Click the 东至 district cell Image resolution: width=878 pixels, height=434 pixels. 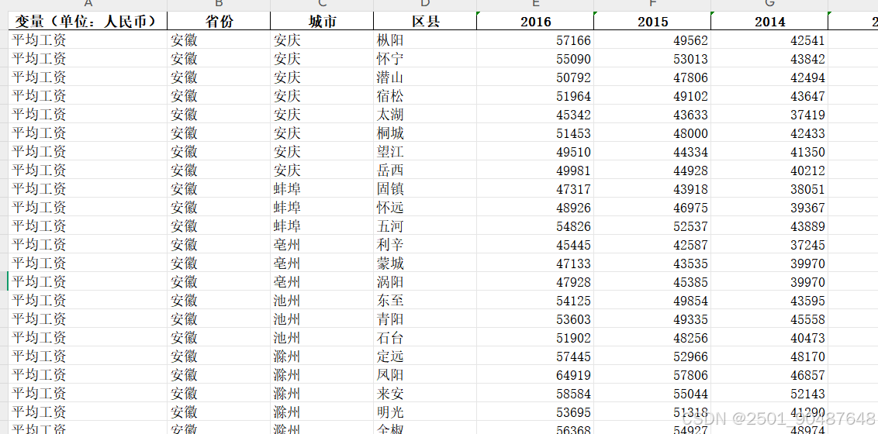tap(425, 300)
